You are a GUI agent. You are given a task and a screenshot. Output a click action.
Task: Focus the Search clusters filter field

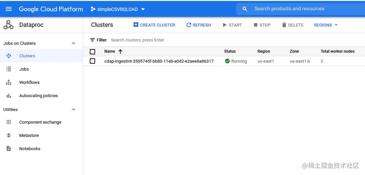[137, 40]
